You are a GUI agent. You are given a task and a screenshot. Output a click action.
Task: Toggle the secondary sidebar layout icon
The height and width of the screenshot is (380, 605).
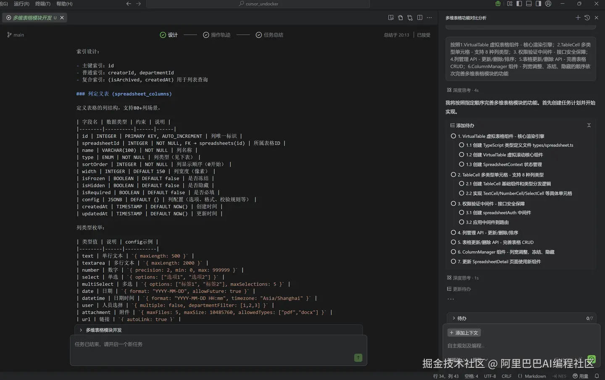point(538,4)
